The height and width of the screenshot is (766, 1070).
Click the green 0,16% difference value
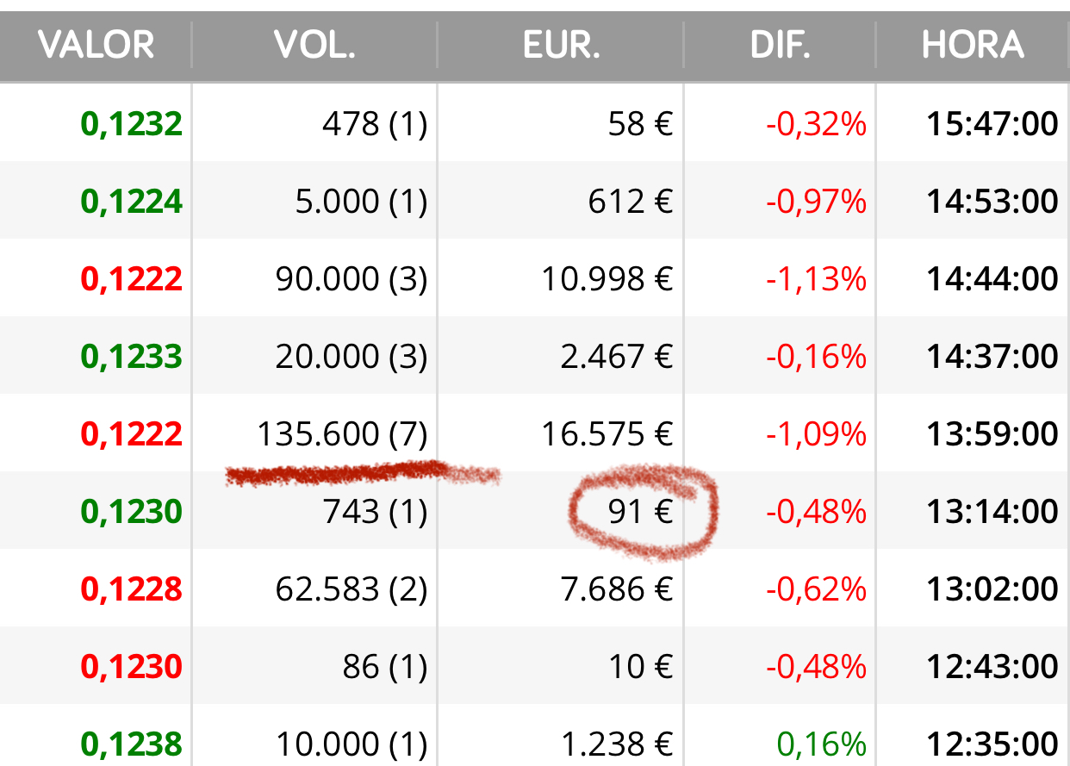(x=821, y=744)
